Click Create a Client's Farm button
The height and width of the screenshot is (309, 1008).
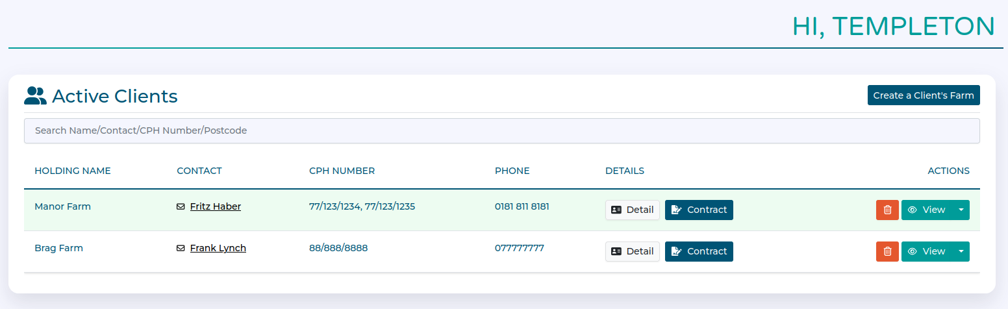pyautogui.click(x=923, y=95)
